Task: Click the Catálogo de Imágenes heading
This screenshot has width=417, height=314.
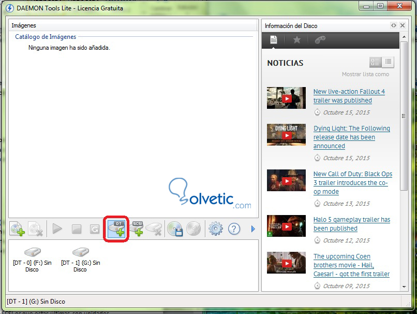Action: coord(46,37)
